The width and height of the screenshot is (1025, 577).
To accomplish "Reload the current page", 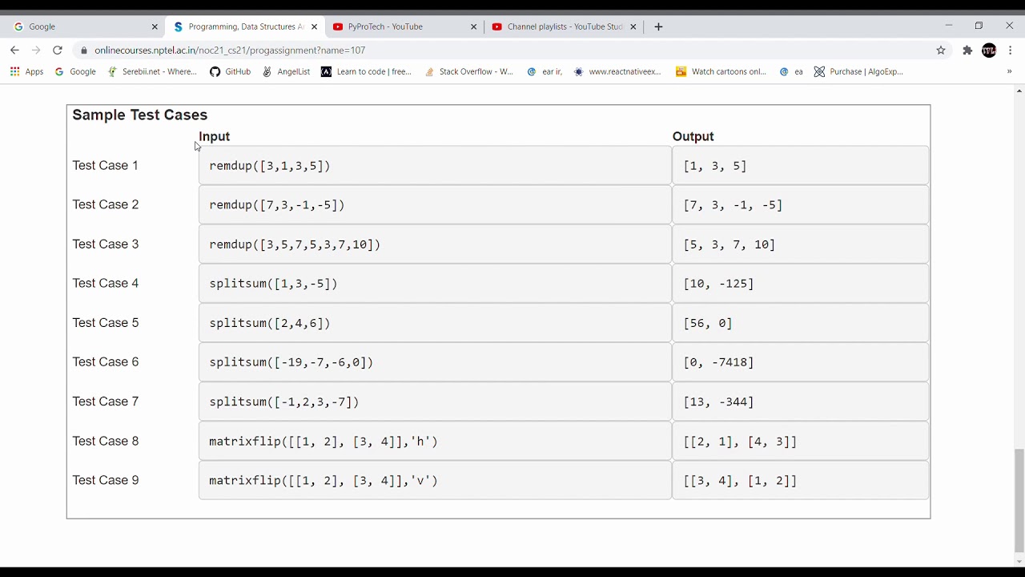I will coord(58,50).
